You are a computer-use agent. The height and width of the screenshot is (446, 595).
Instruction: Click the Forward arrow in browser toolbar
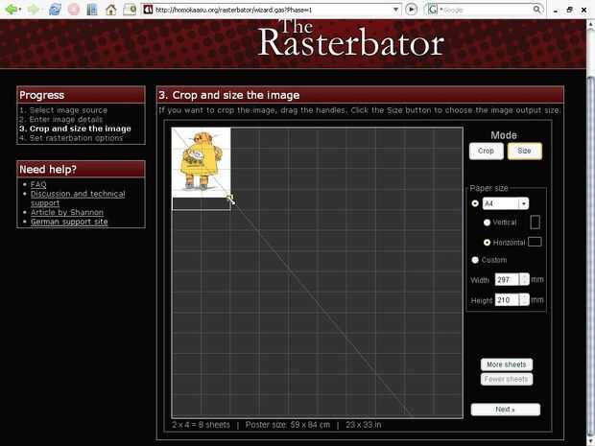click(34, 9)
